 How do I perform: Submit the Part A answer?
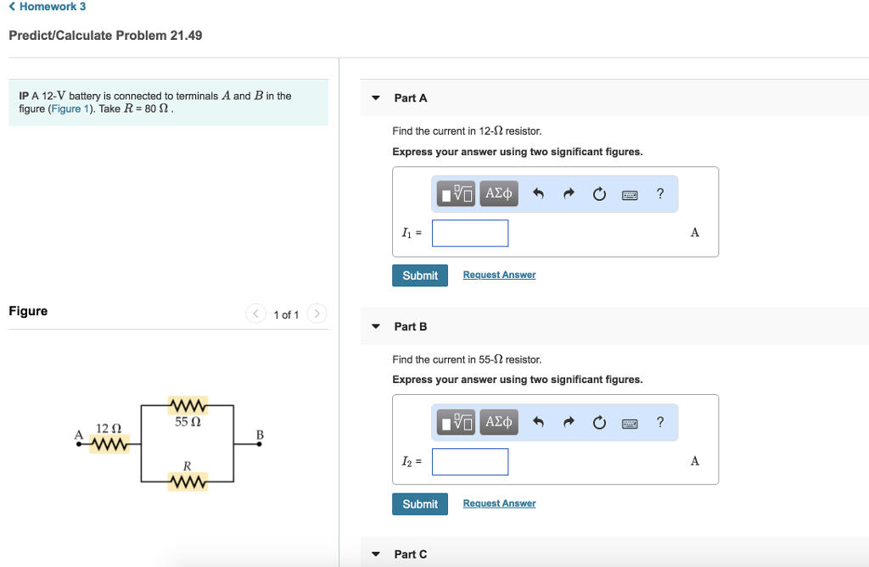(x=419, y=275)
